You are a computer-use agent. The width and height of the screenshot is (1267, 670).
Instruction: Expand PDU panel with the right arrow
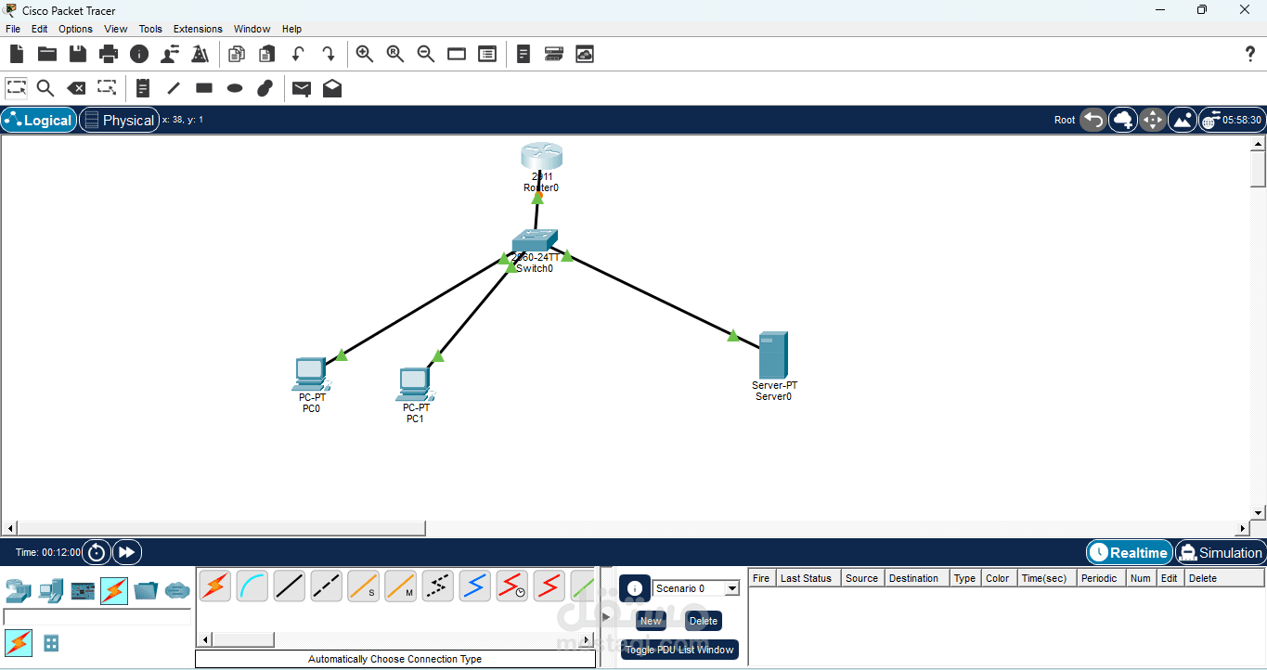[606, 616]
